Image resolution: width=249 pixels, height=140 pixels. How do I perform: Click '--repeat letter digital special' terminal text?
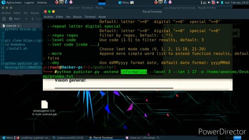click(84, 26)
